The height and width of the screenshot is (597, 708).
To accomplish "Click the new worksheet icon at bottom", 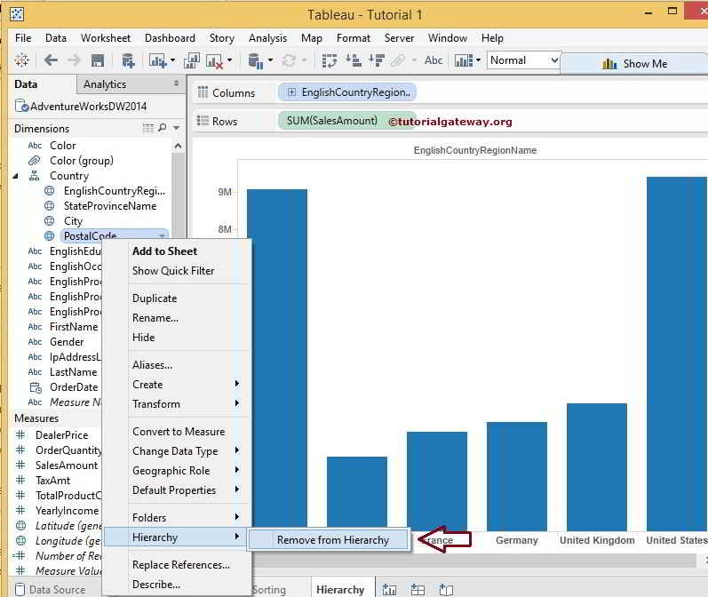I will pyautogui.click(x=390, y=590).
